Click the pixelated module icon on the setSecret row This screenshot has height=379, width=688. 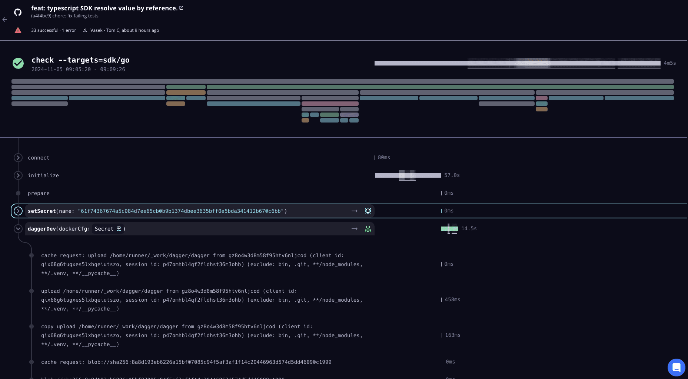click(x=368, y=211)
